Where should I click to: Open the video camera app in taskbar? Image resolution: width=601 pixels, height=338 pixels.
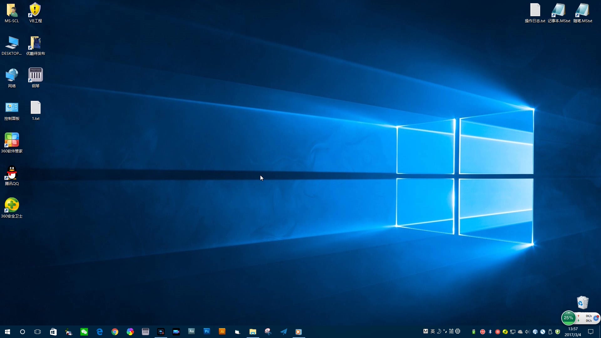[176, 332]
